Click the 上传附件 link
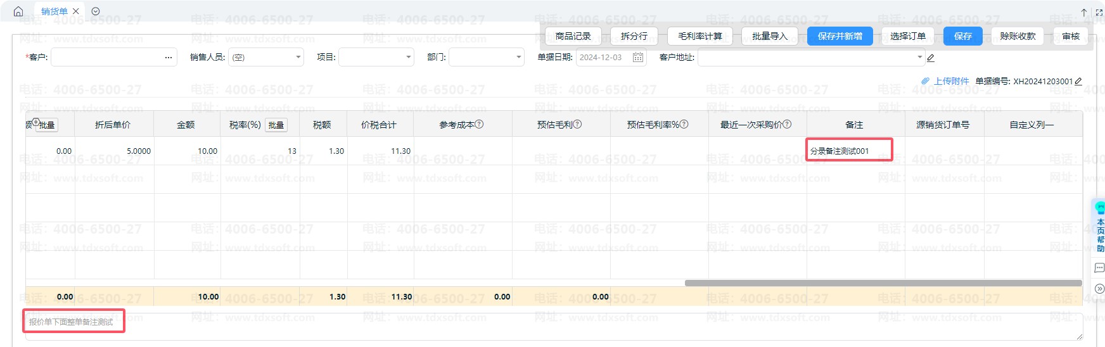1105x347 pixels. tap(950, 81)
